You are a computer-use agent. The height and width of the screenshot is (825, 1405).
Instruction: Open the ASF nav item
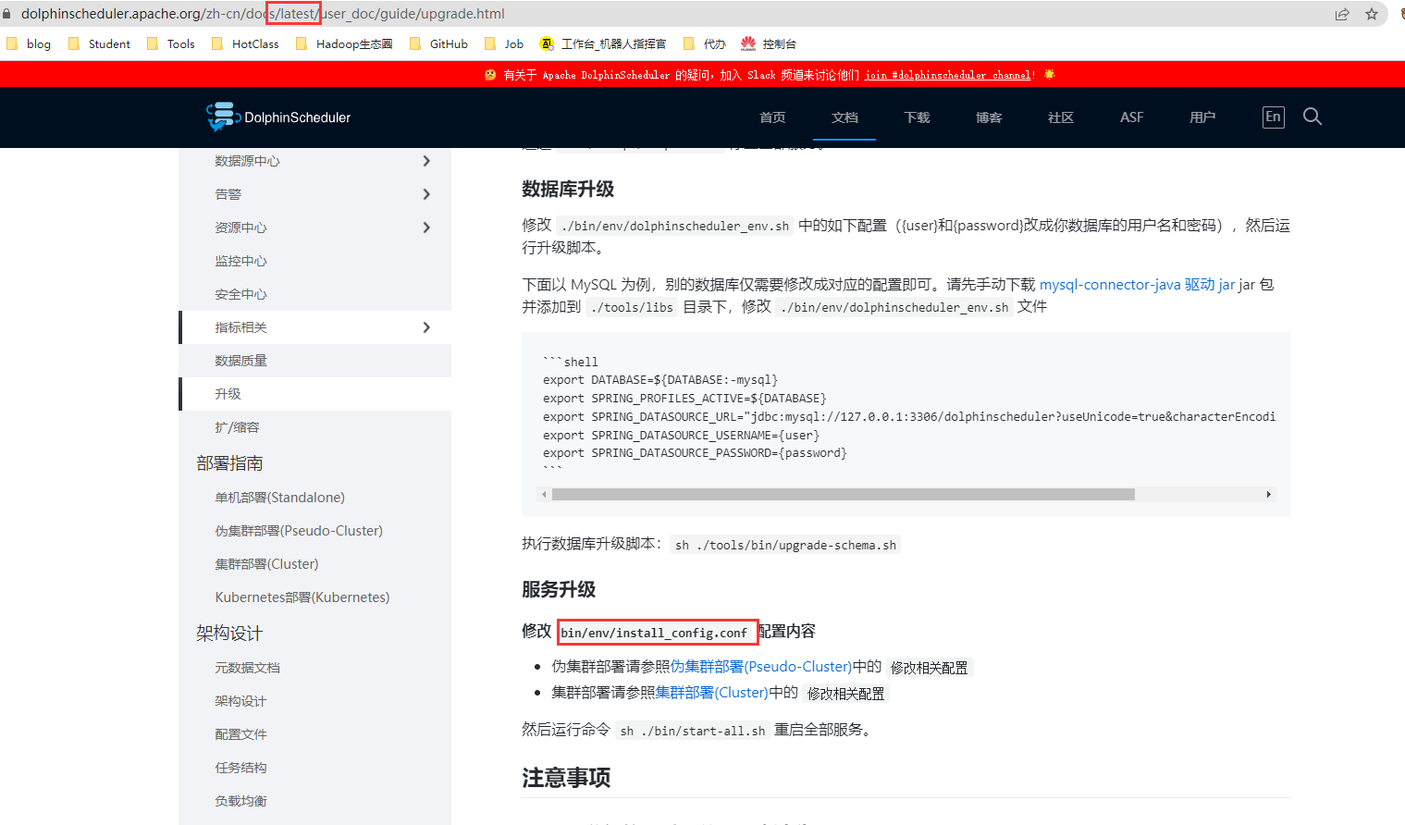[x=1132, y=117]
